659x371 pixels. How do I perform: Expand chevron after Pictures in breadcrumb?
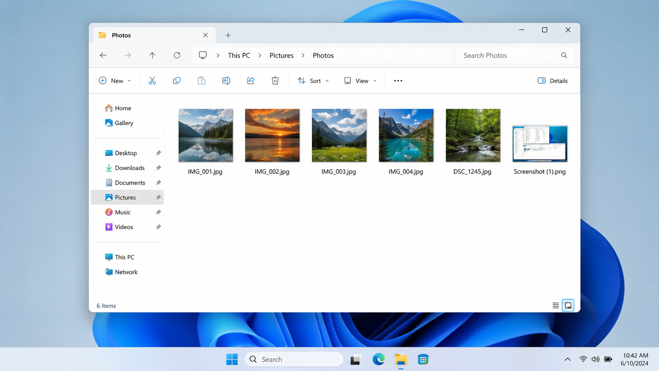[x=303, y=55]
